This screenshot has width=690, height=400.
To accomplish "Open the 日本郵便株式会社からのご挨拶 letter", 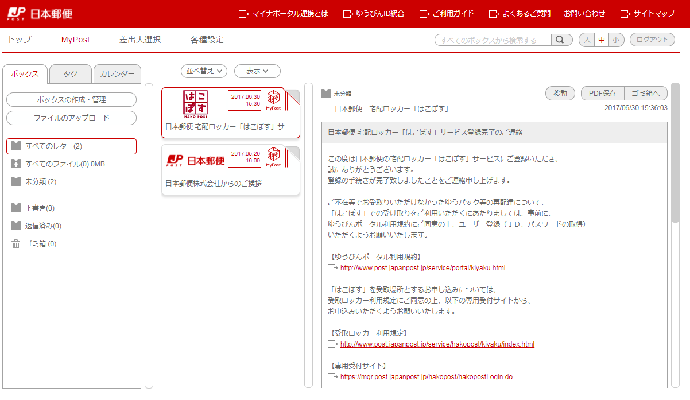I will click(231, 170).
